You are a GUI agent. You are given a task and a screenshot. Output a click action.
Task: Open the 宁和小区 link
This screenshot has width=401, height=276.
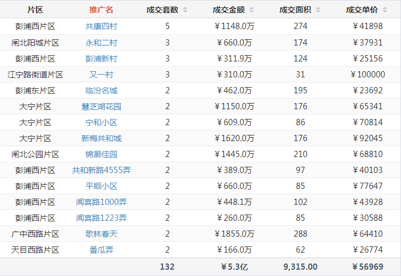pos(101,122)
